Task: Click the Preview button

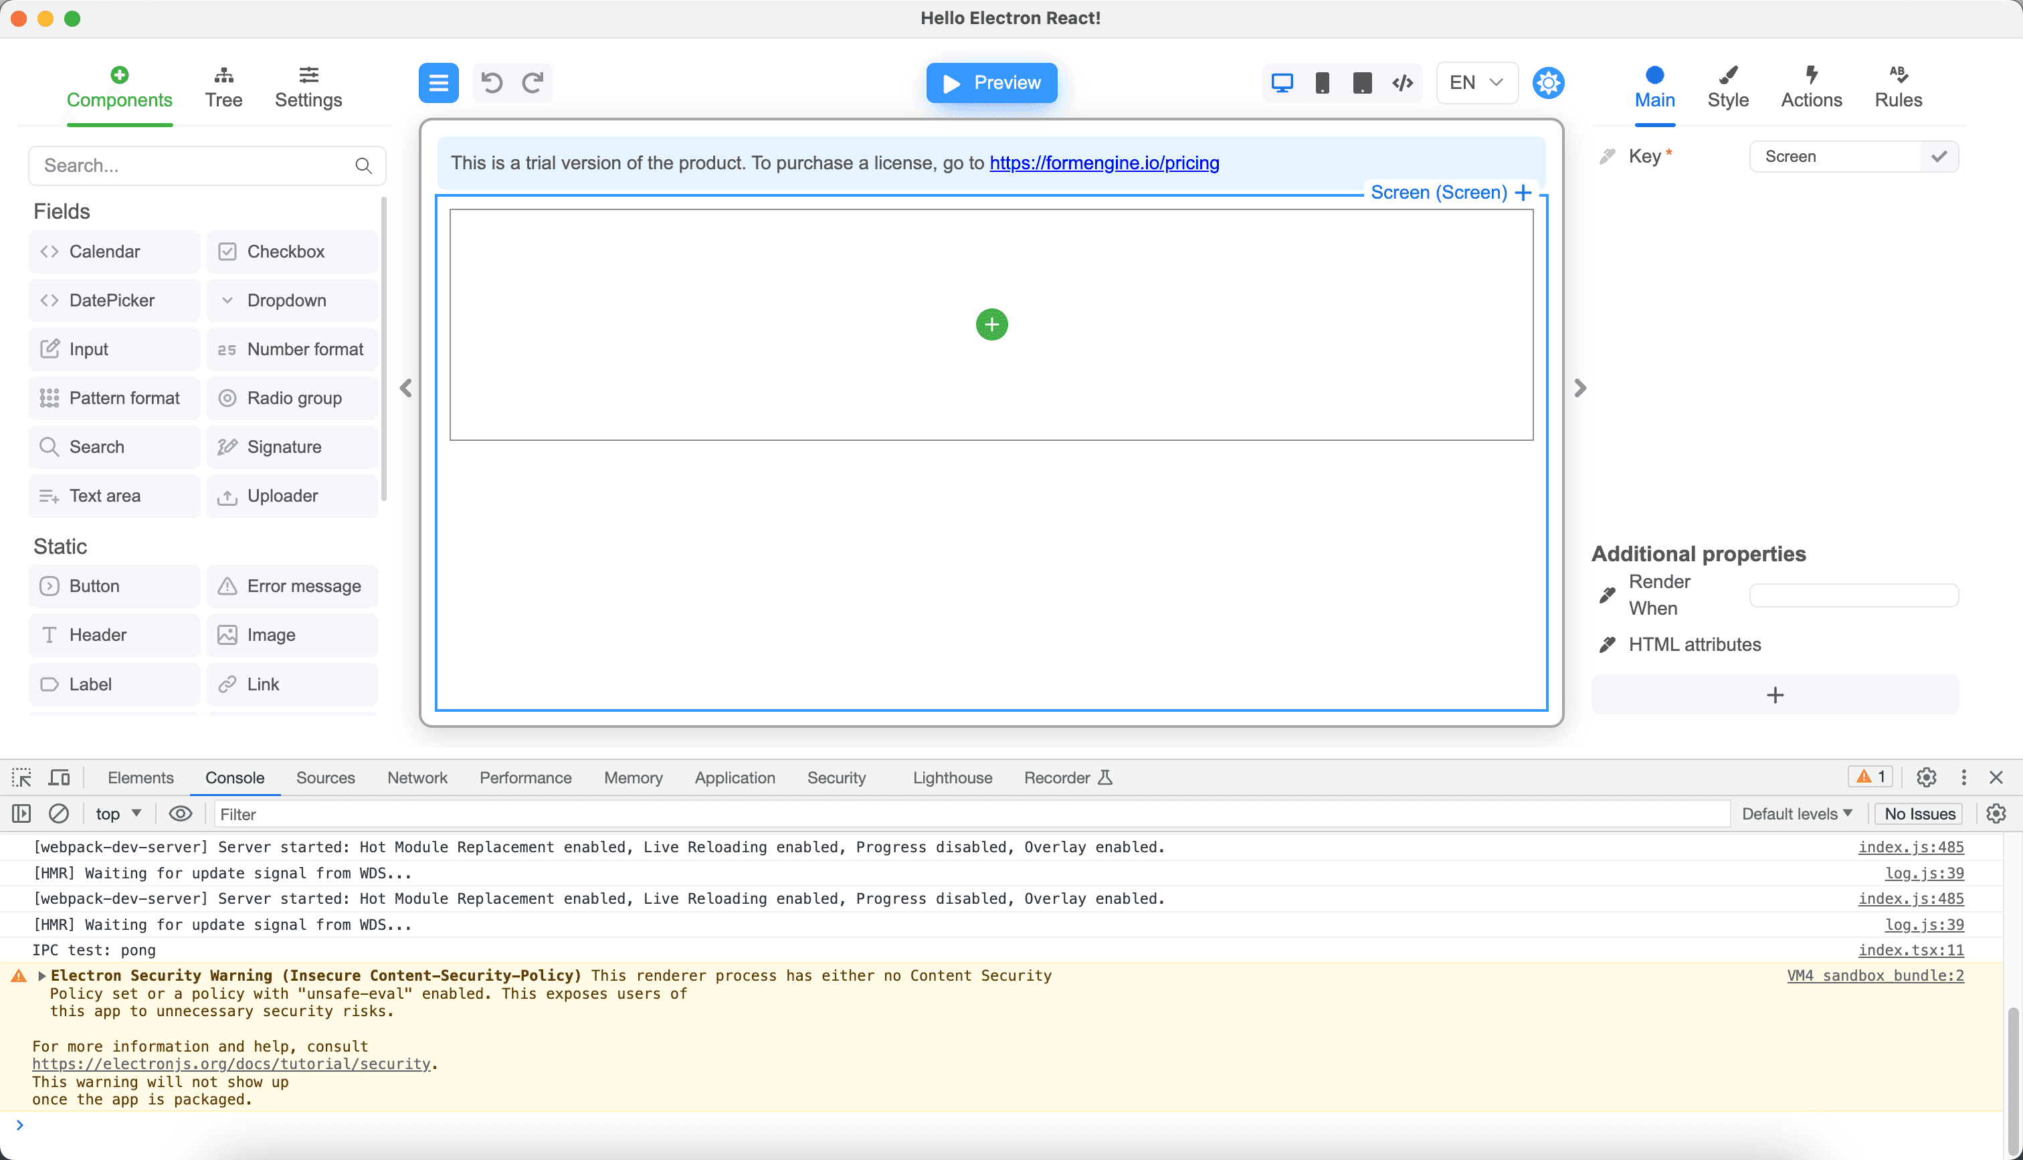Action: tap(991, 82)
